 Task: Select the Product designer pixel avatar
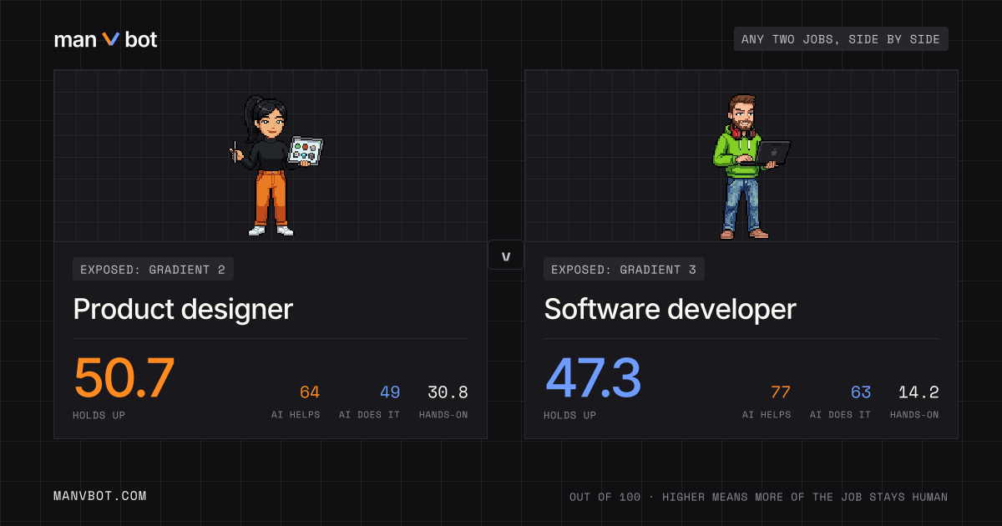click(x=276, y=165)
